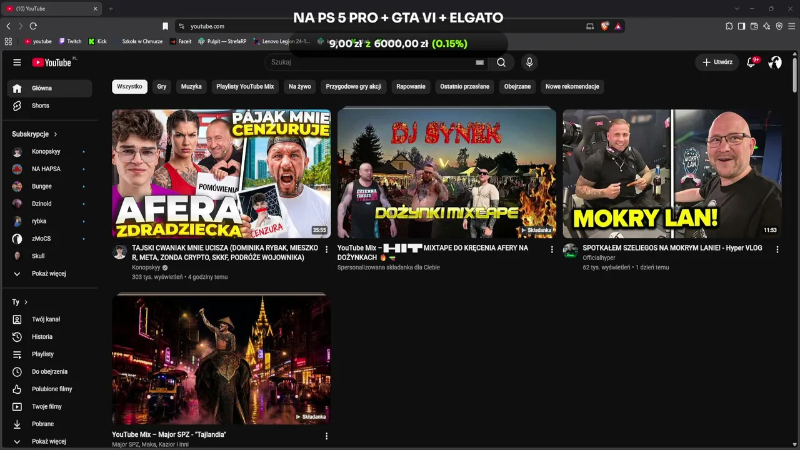This screenshot has height=450, width=800.
Task: Open options menu for the TAJSKI CWANIAK video
Action: 326,249
